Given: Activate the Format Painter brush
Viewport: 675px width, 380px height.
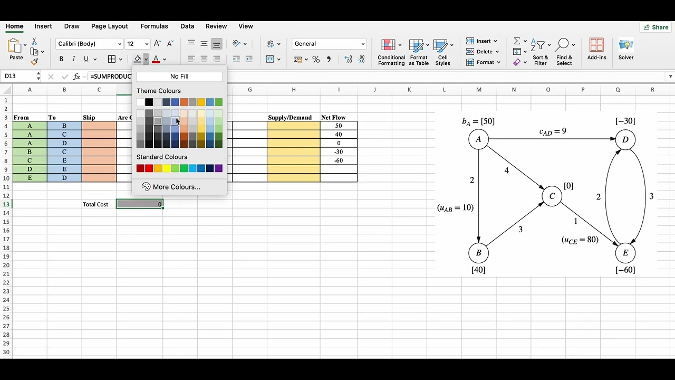Looking at the screenshot, I should tap(34, 62).
